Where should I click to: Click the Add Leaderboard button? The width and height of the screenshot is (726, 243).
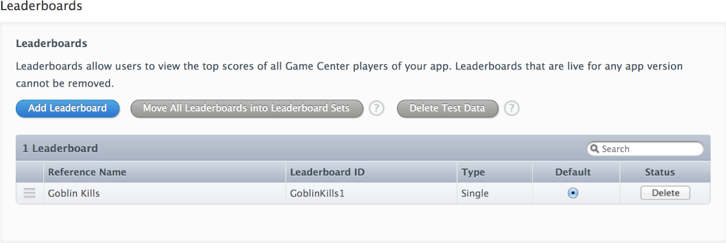tap(67, 108)
